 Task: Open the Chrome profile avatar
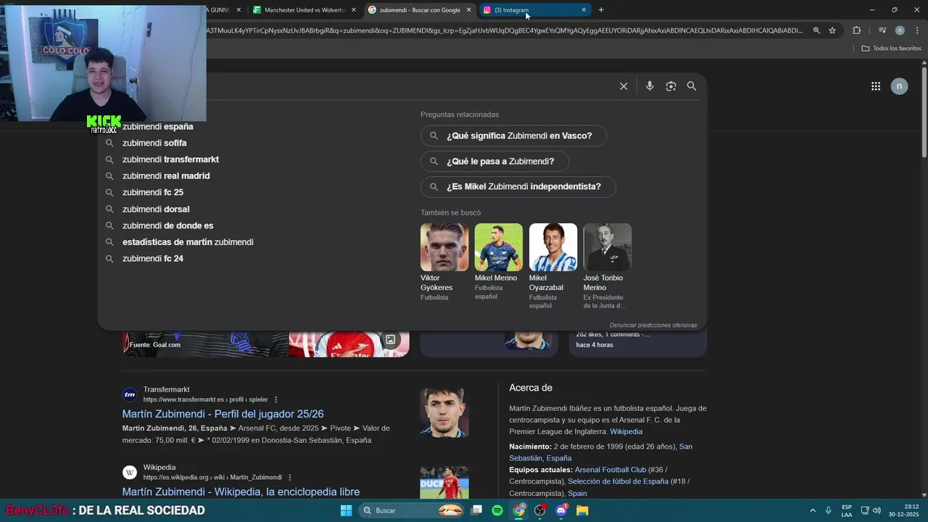pyautogui.click(x=900, y=30)
